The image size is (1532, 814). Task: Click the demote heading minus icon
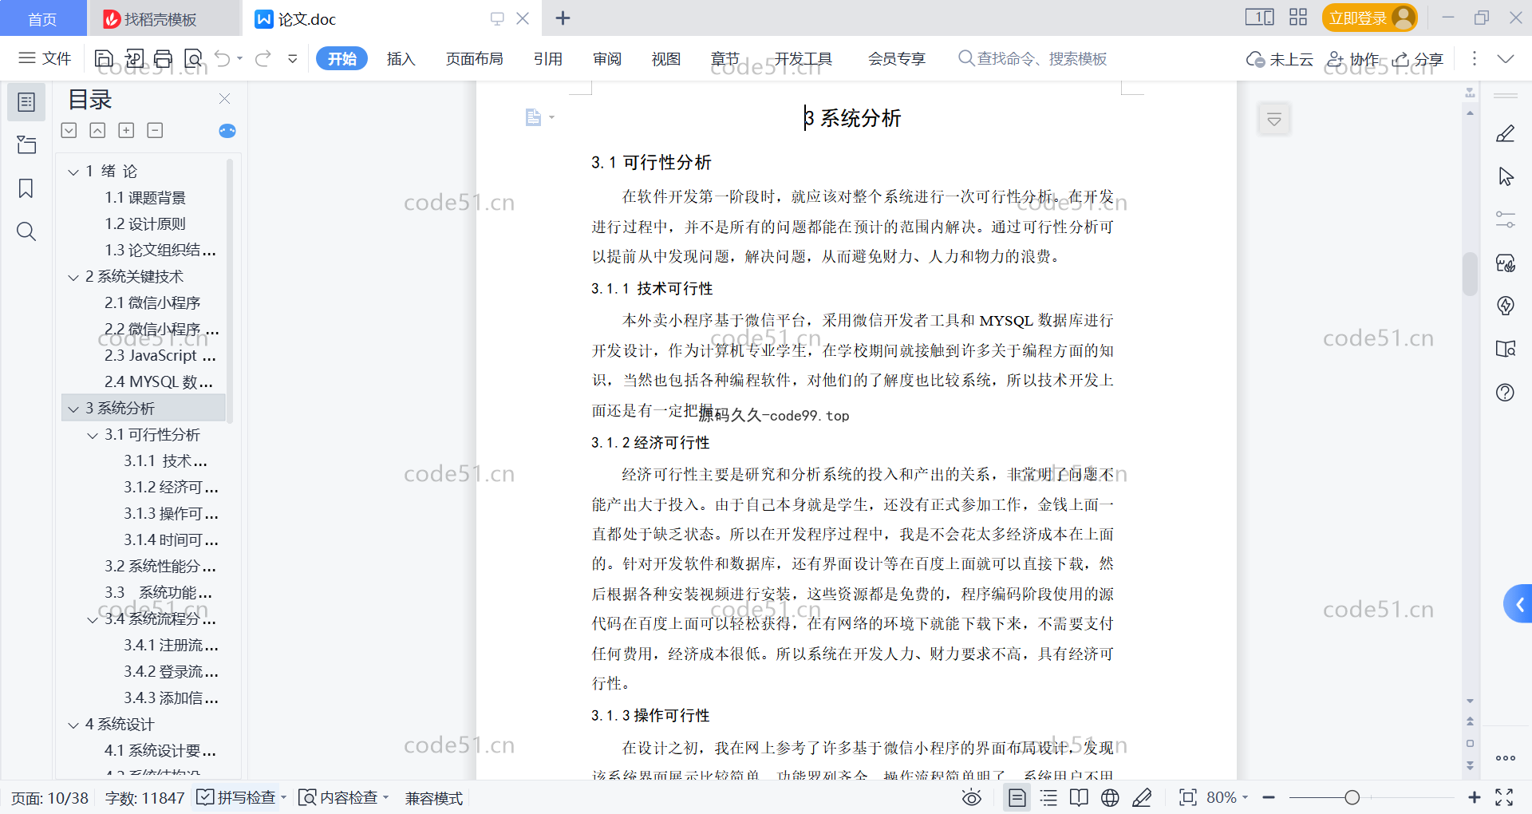(x=155, y=130)
